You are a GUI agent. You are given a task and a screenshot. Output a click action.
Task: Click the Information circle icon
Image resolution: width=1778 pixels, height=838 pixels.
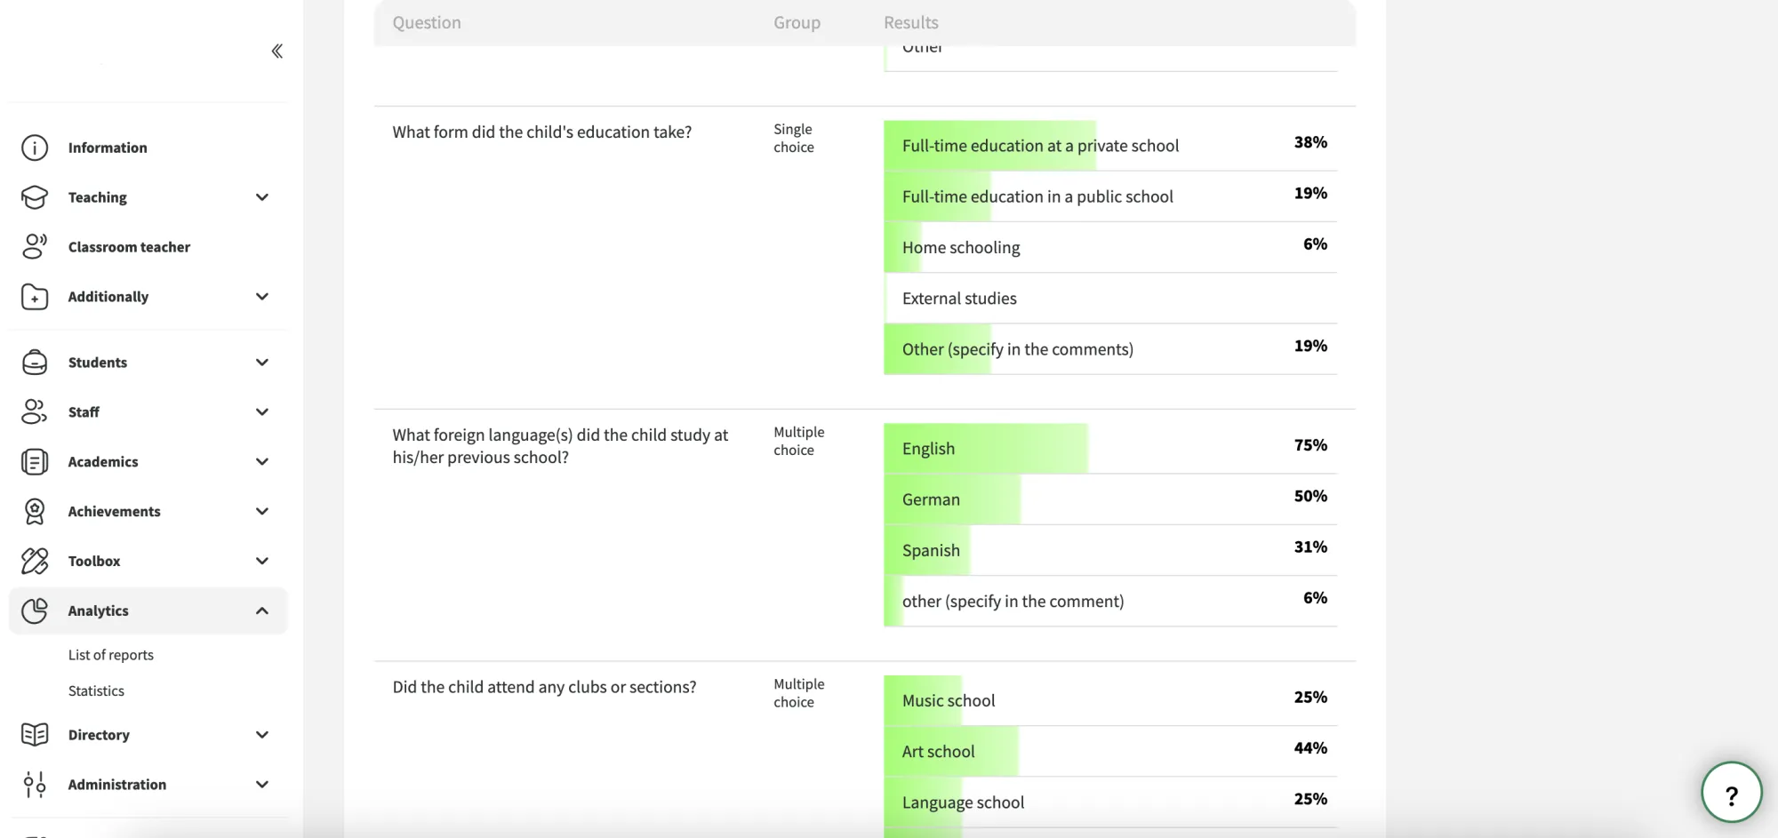click(x=35, y=148)
